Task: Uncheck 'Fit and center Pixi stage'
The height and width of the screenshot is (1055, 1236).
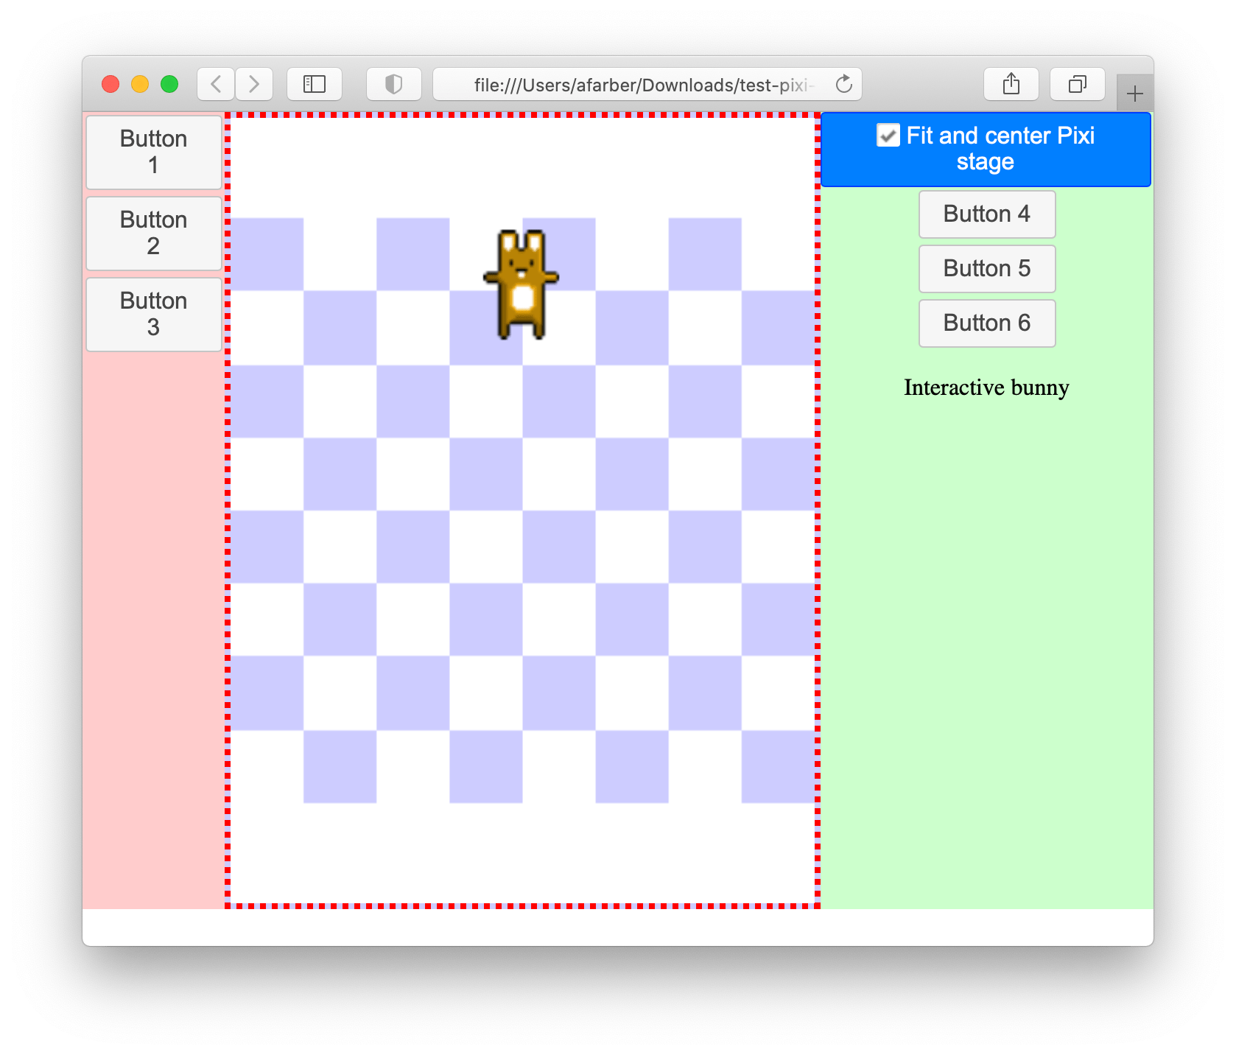Action: pyautogui.click(x=888, y=135)
